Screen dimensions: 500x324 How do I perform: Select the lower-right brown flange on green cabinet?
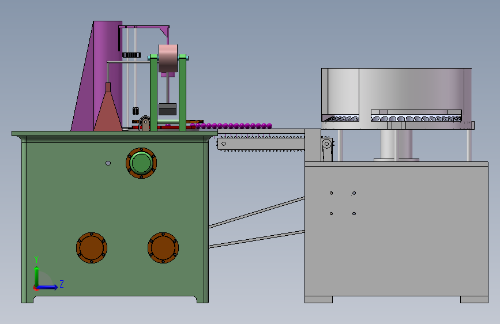click(163, 248)
